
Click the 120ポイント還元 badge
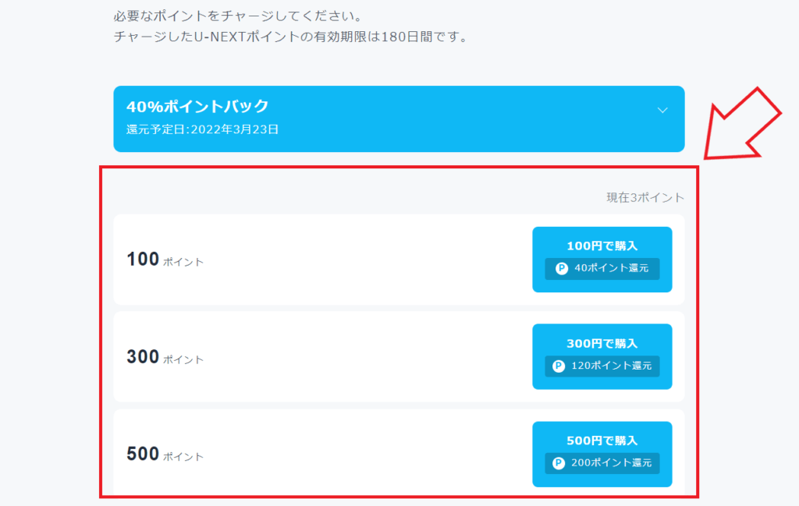pos(602,366)
